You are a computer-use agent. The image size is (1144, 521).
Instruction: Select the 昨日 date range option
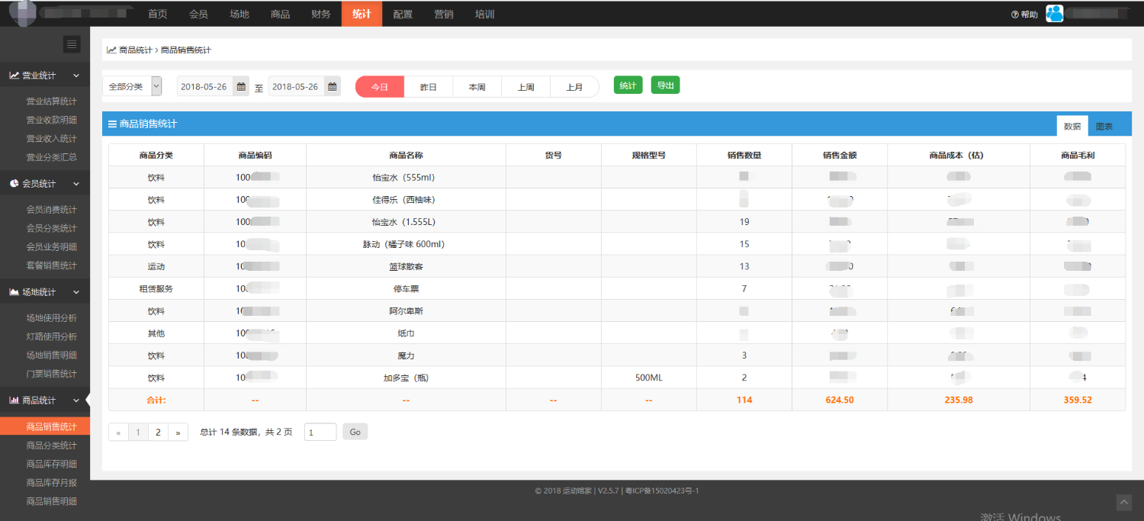point(429,87)
